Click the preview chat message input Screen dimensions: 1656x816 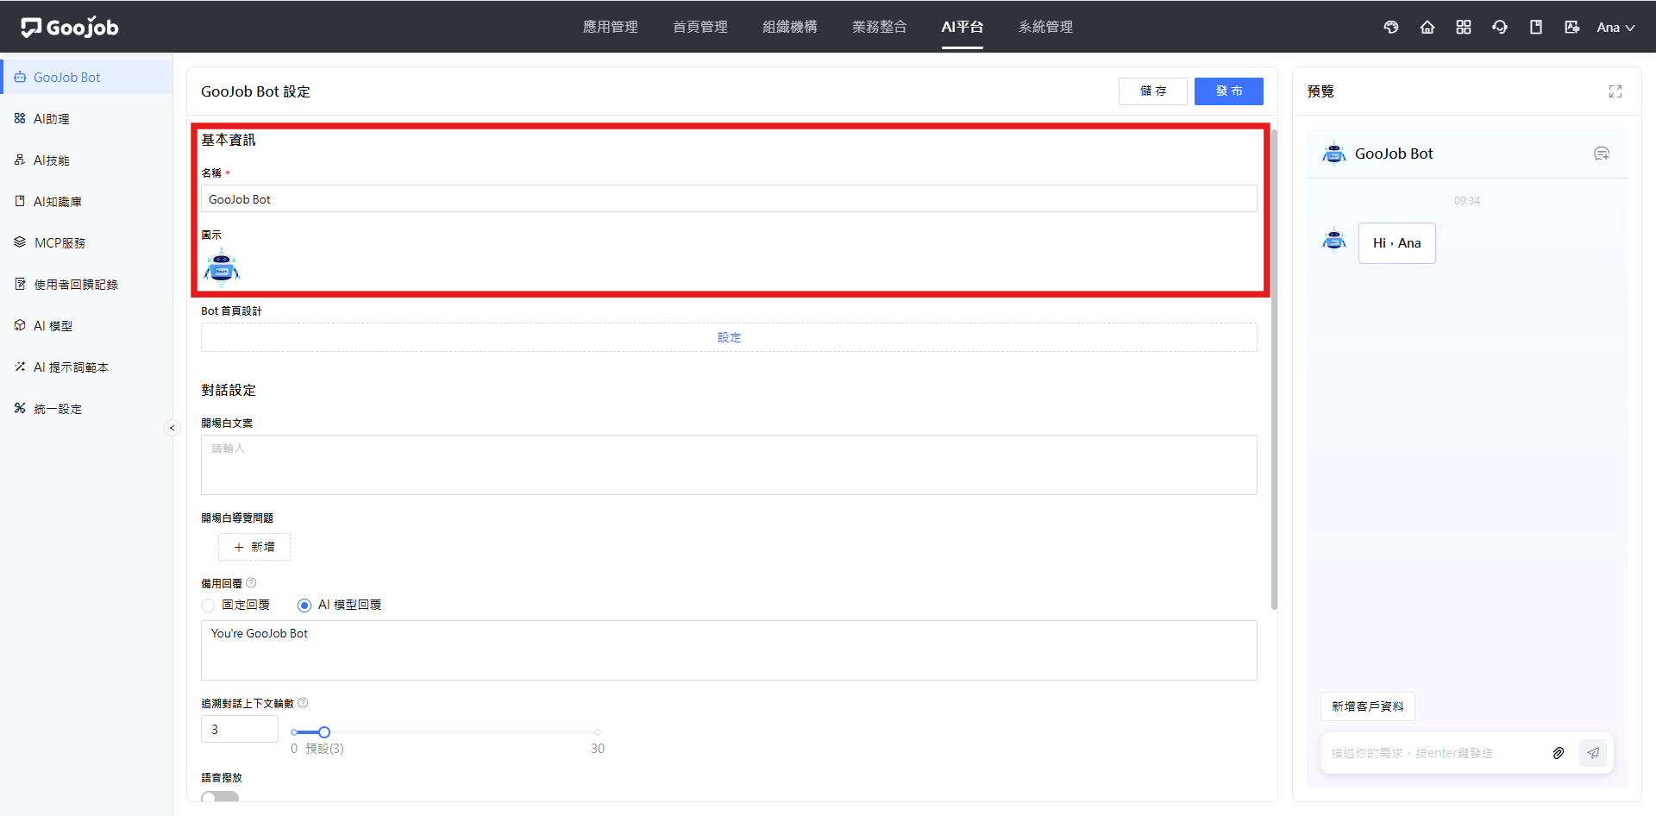tap(1432, 753)
